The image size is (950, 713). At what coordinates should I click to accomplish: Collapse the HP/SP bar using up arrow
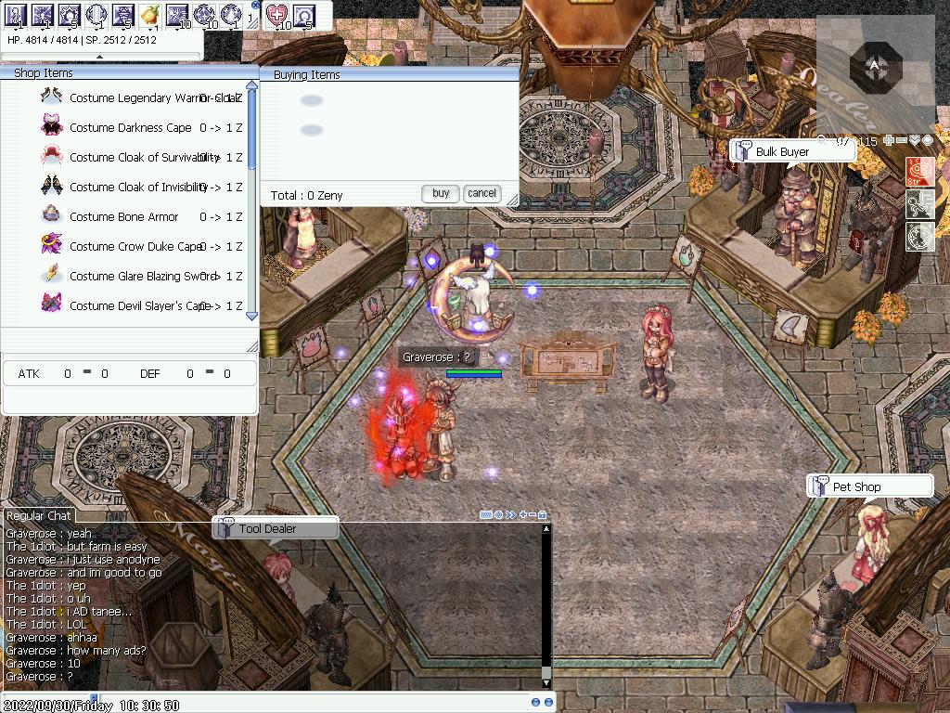click(99, 57)
